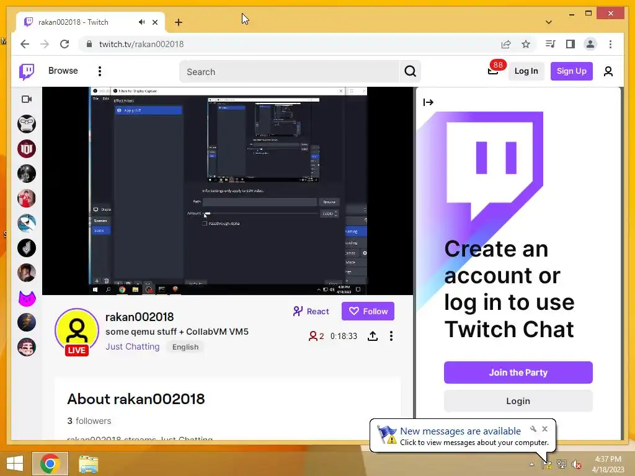Go back in Chrome
This screenshot has height=476, width=635.
(x=25, y=44)
